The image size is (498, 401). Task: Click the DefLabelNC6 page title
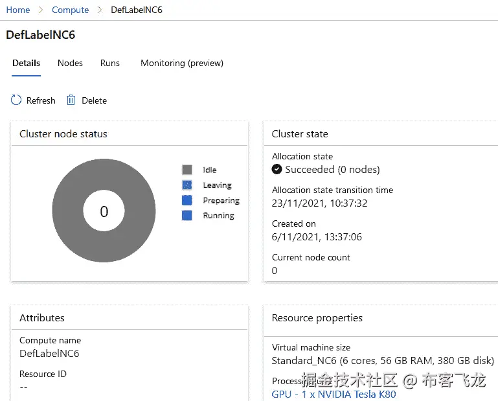(40, 35)
